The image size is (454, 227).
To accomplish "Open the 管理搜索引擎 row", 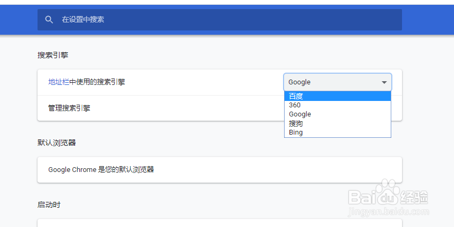I will [x=161, y=108].
